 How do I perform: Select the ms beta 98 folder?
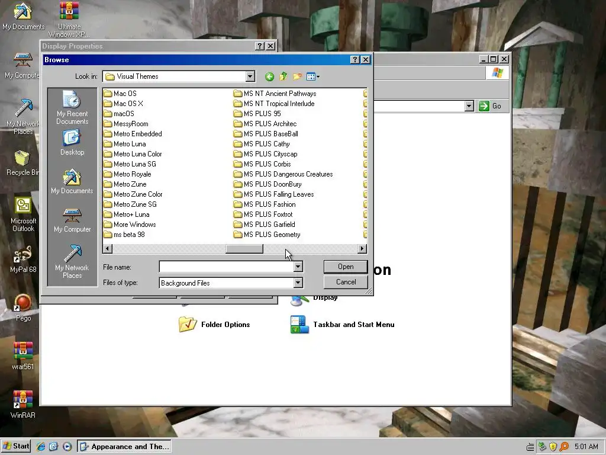tap(124, 235)
